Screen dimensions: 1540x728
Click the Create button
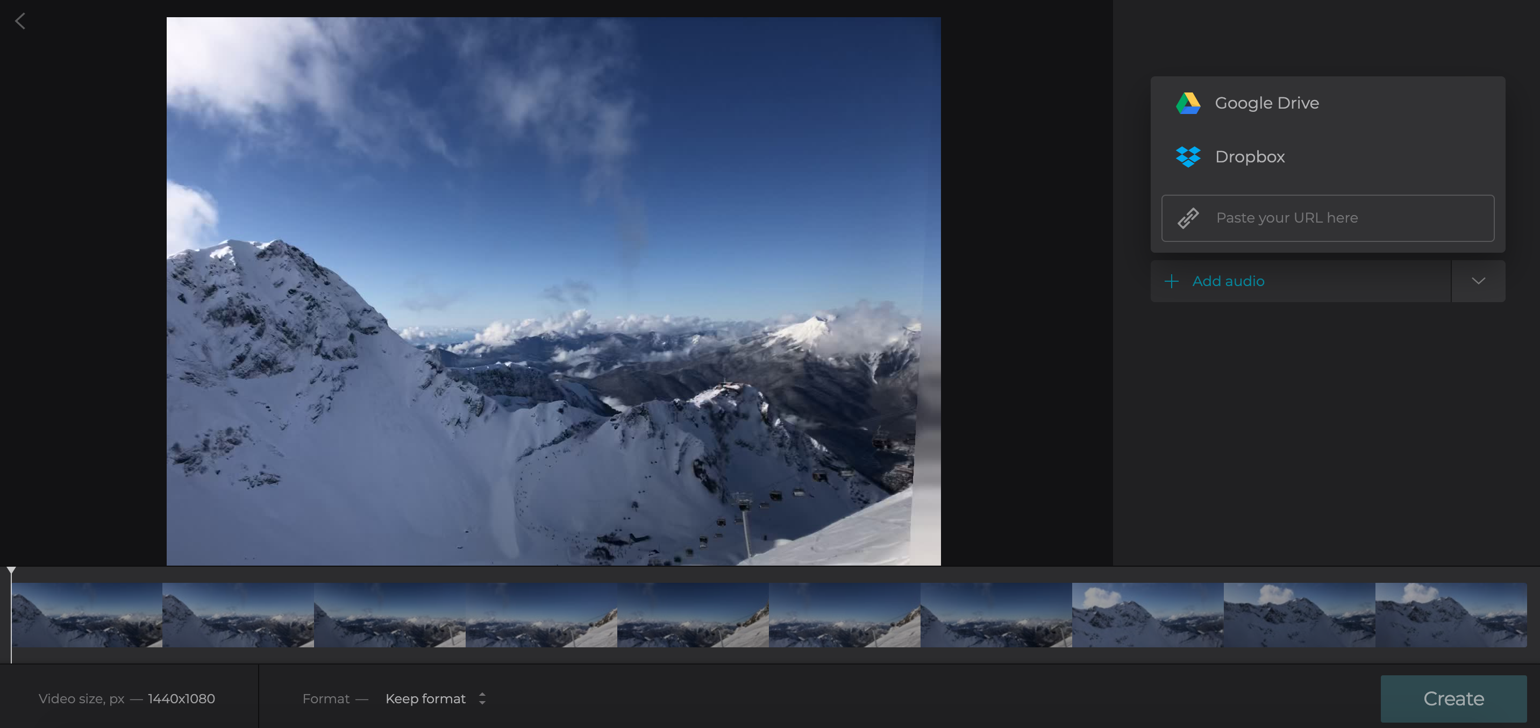1453,698
